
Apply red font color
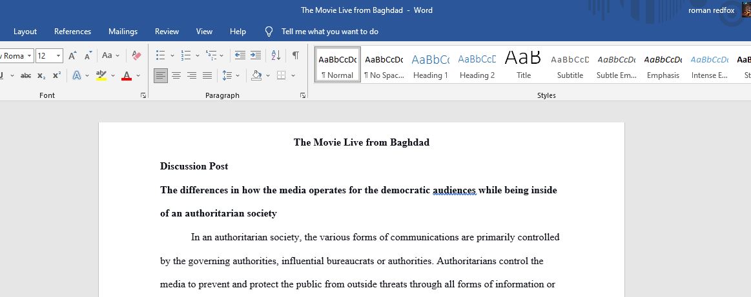(x=127, y=75)
